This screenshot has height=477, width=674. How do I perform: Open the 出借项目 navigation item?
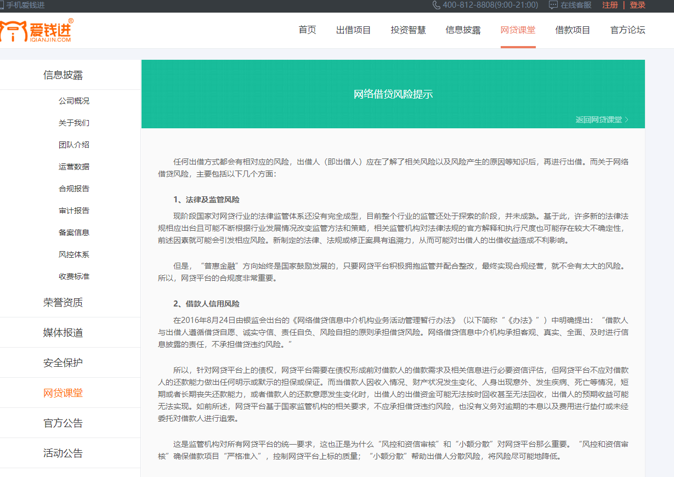pyautogui.click(x=354, y=30)
